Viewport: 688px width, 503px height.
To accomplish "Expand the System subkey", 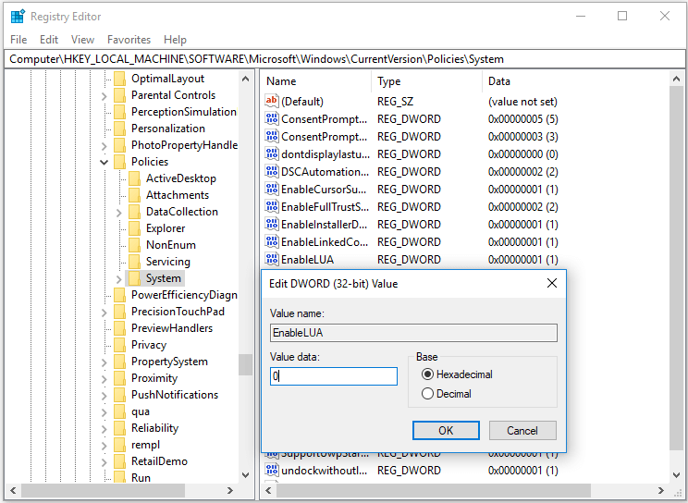I will point(119,279).
